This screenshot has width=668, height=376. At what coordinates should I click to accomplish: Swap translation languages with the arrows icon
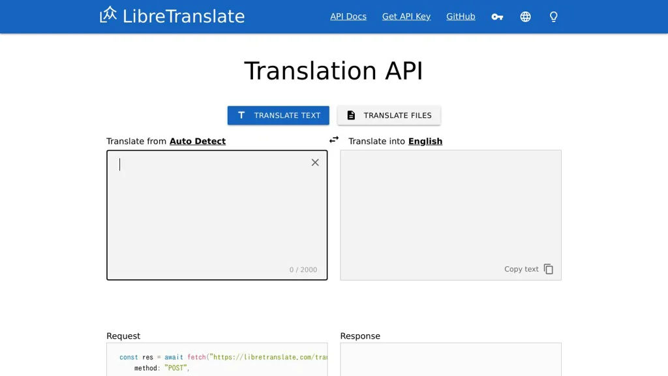(334, 139)
